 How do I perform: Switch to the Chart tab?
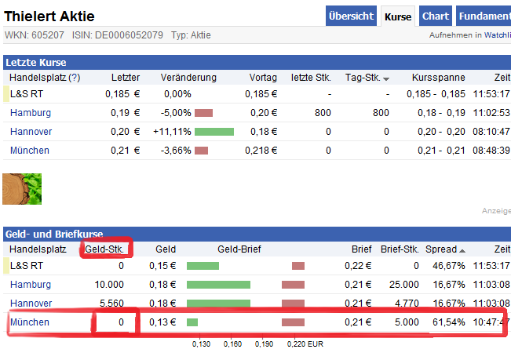436,16
